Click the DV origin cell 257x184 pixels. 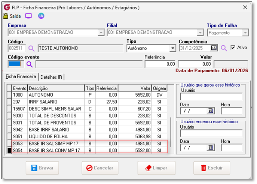coord(159,95)
